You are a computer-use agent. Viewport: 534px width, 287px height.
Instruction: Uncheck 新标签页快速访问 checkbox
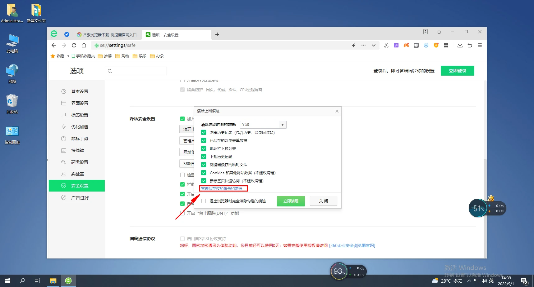pos(204,181)
